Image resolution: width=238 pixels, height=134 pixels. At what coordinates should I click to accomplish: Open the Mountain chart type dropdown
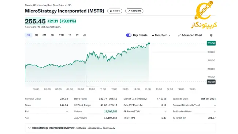161,35
